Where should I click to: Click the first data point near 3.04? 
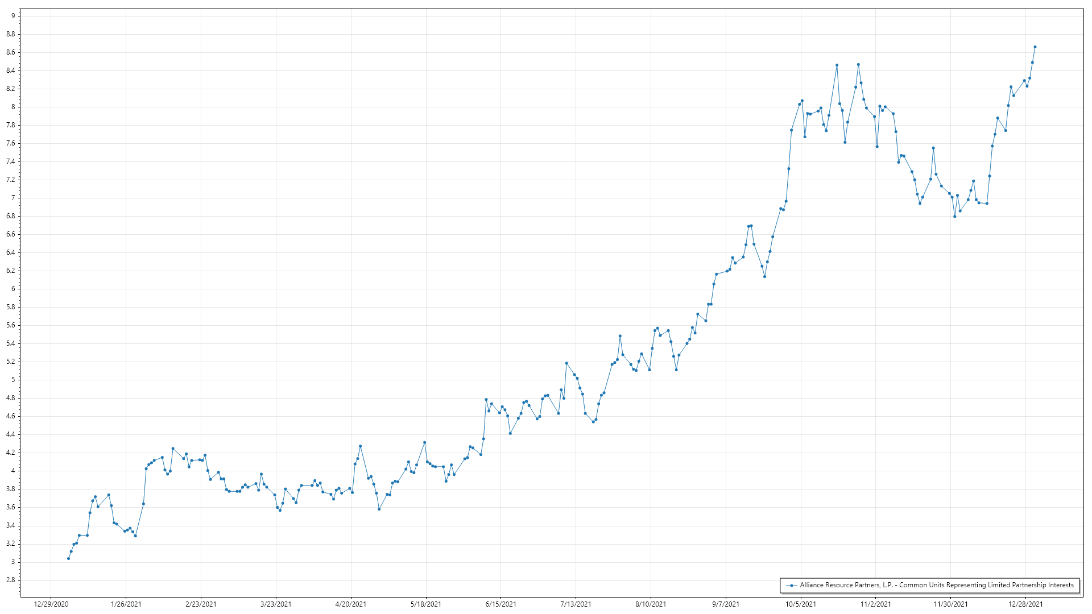tap(68, 558)
